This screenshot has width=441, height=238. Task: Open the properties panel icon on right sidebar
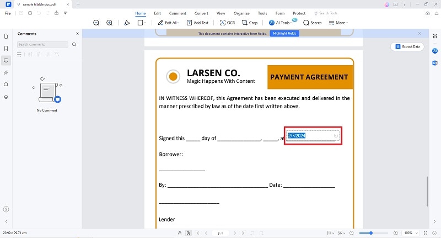pyautogui.click(x=435, y=36)
